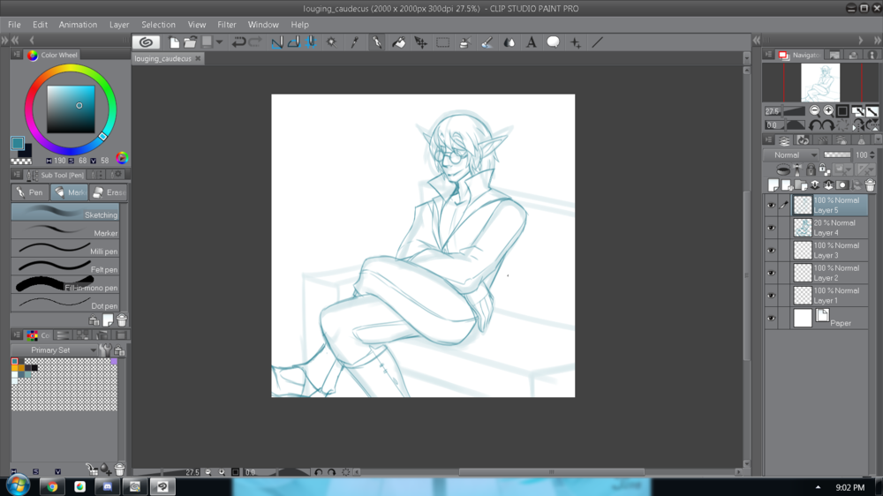Click the Undo arrow in the toolbar
Image resolution: width=883 pixels, height=496 pixels.
coord(238,42)
